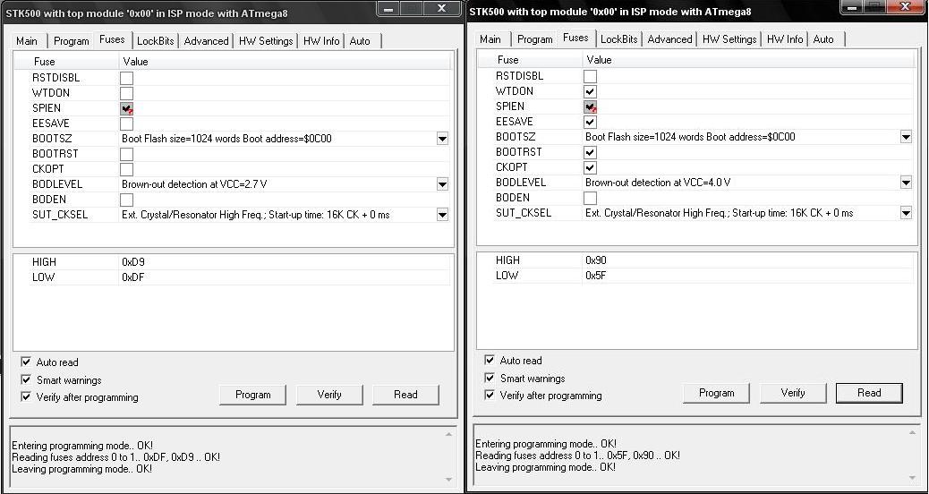Click LOW fuse value 0x5F field
929x494 pixels.
(747, 276)
